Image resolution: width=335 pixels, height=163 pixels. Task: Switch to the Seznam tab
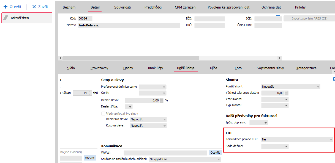tap(69, 7)
